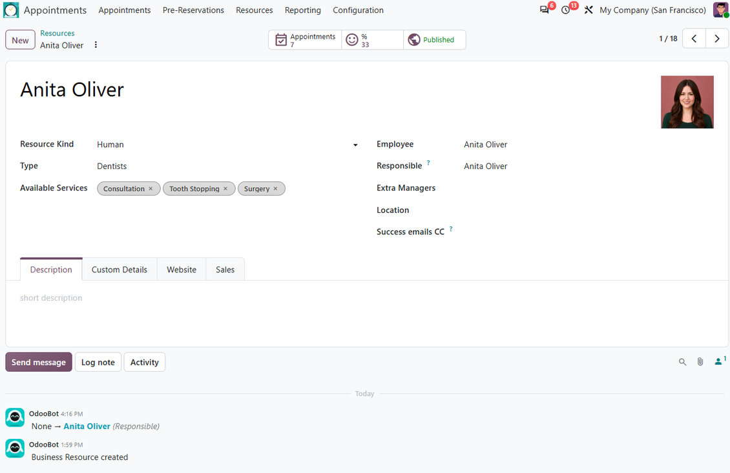Image resolution: width=730 pixels, height=473 pixels.
Task: Click the Location field
Action: coord(589,210)
